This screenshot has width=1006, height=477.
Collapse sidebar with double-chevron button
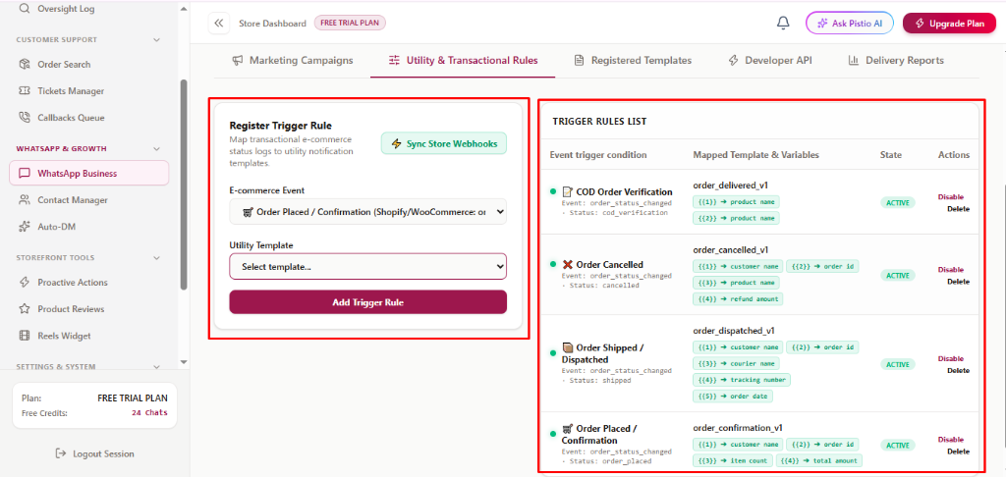click(x=219, y=24)
